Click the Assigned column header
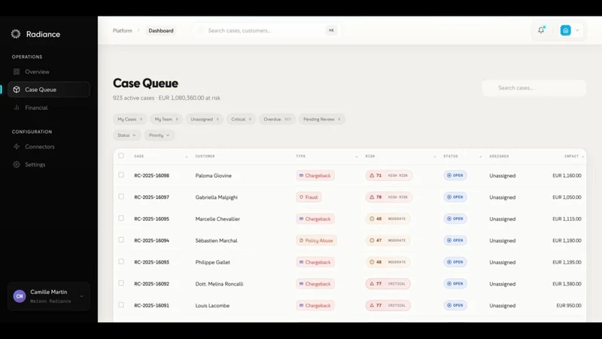 click(499, 157)
